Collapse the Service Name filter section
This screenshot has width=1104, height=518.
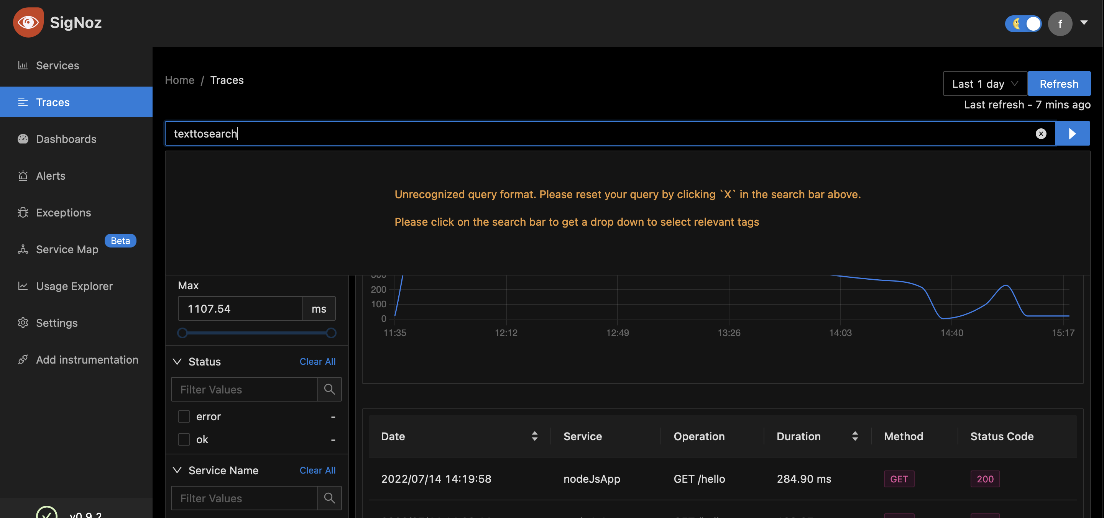click(177, 470)
